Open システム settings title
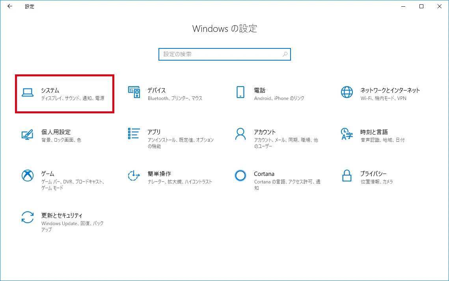The width and height of the screenshot is (449, 281). pyautogui.click(x=50, y=91)
